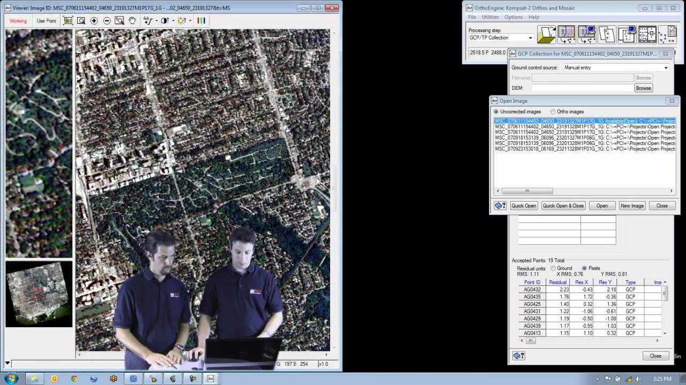Select image row ending 23201328M1P06G_1G
686x385 pixels.
point(585,143)
